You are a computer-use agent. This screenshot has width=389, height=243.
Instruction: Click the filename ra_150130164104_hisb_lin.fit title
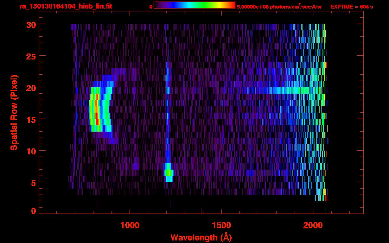tap(66, 6)
